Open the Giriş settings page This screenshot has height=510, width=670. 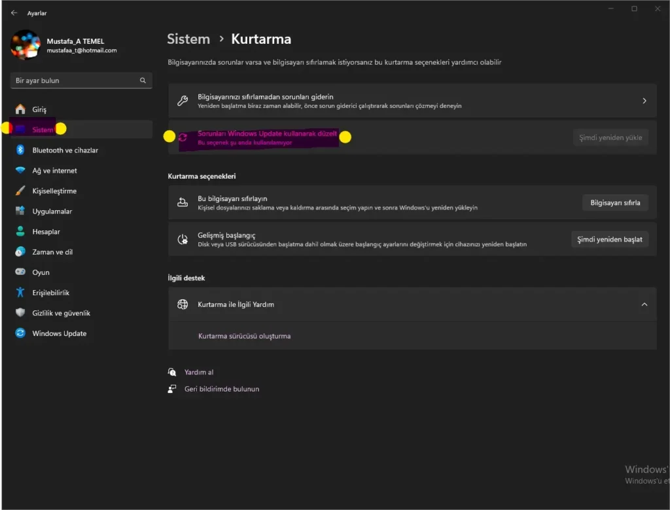(81, 109)
